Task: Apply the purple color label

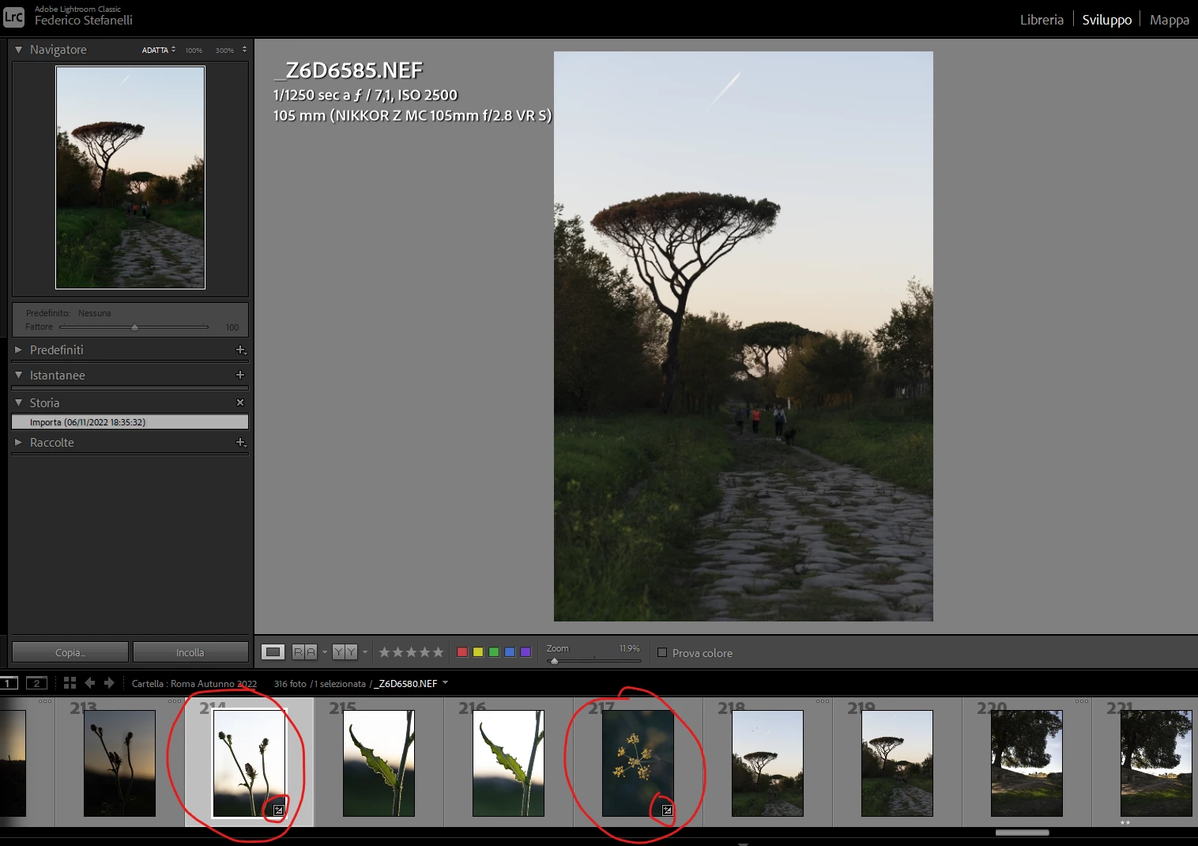Action: [526, 652]
